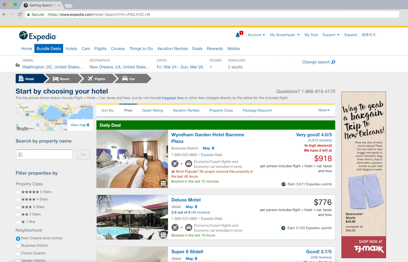The image size is (408, 262).
Task: Click the flight icon in Deluxe Motel listing
Action: tap(175, 228)
